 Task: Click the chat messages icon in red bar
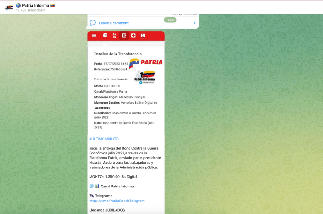tap(105, 35)
